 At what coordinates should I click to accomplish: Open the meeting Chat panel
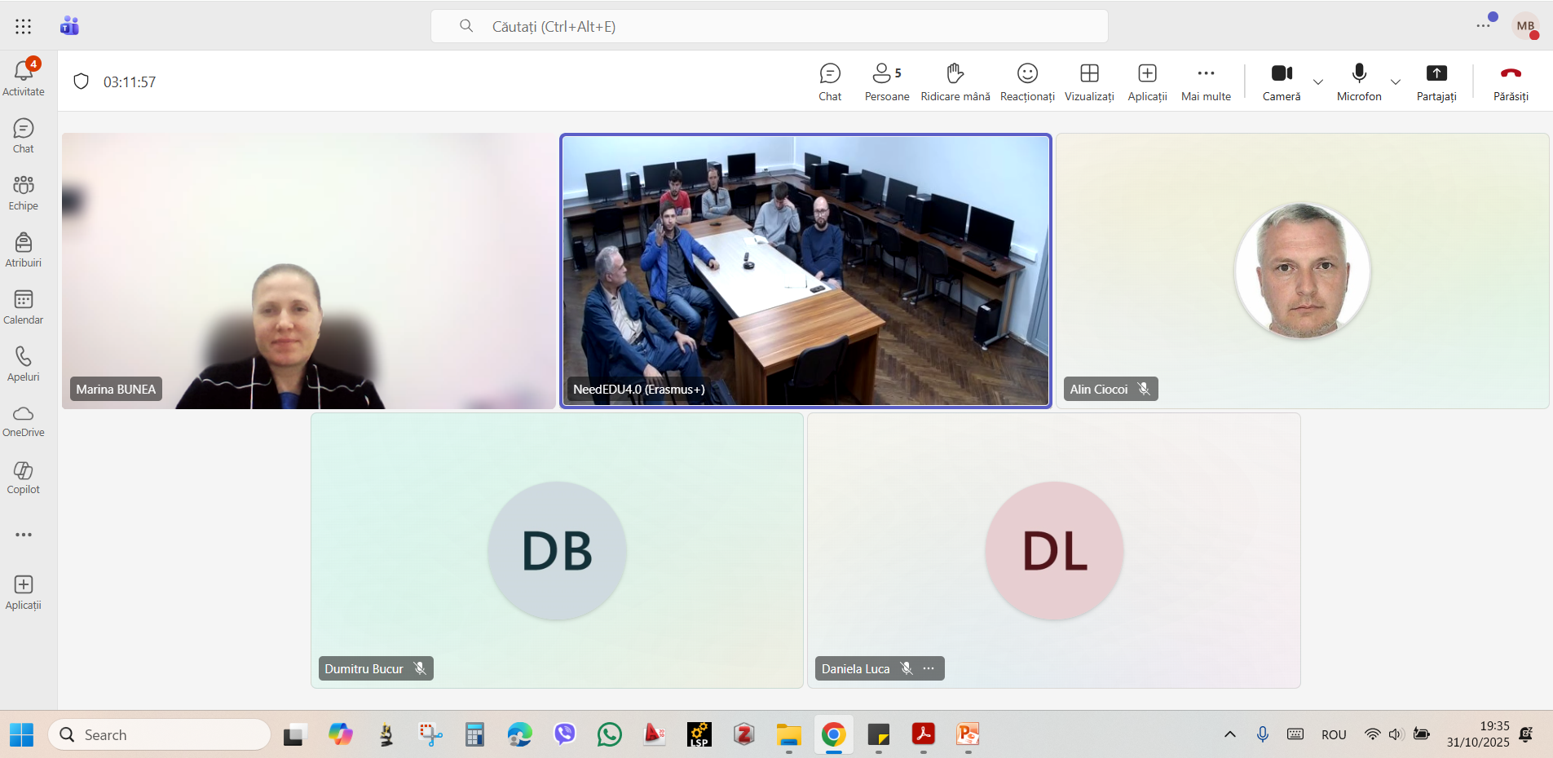(830, 82)
